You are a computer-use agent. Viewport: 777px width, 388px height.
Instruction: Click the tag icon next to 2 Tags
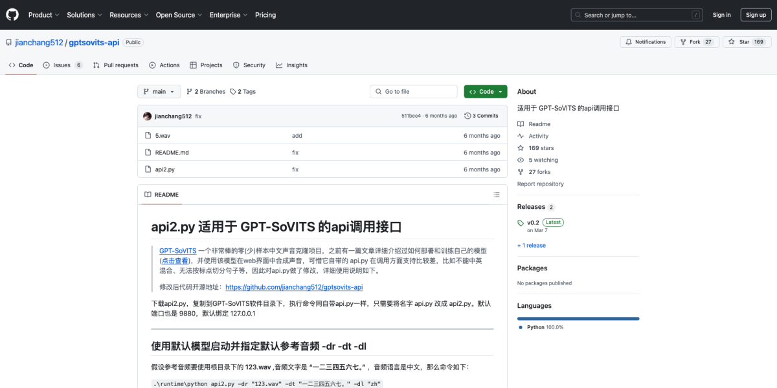[x=233, y=91]
